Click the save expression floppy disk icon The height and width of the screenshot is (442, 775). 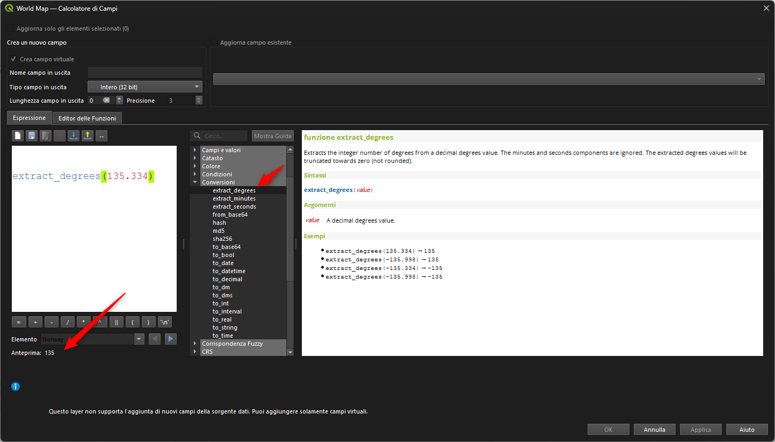[32, 136]
